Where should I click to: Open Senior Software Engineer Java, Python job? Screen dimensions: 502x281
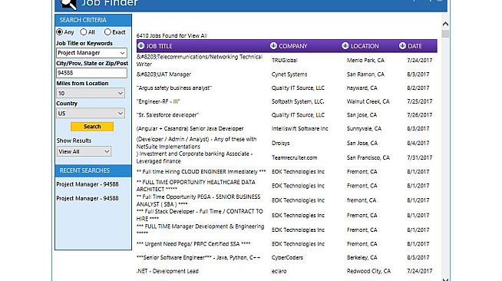click(x=199, y=258)
